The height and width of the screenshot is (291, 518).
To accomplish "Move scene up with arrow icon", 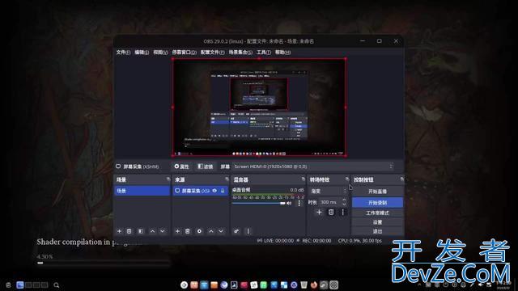I will tap(153, 231).
